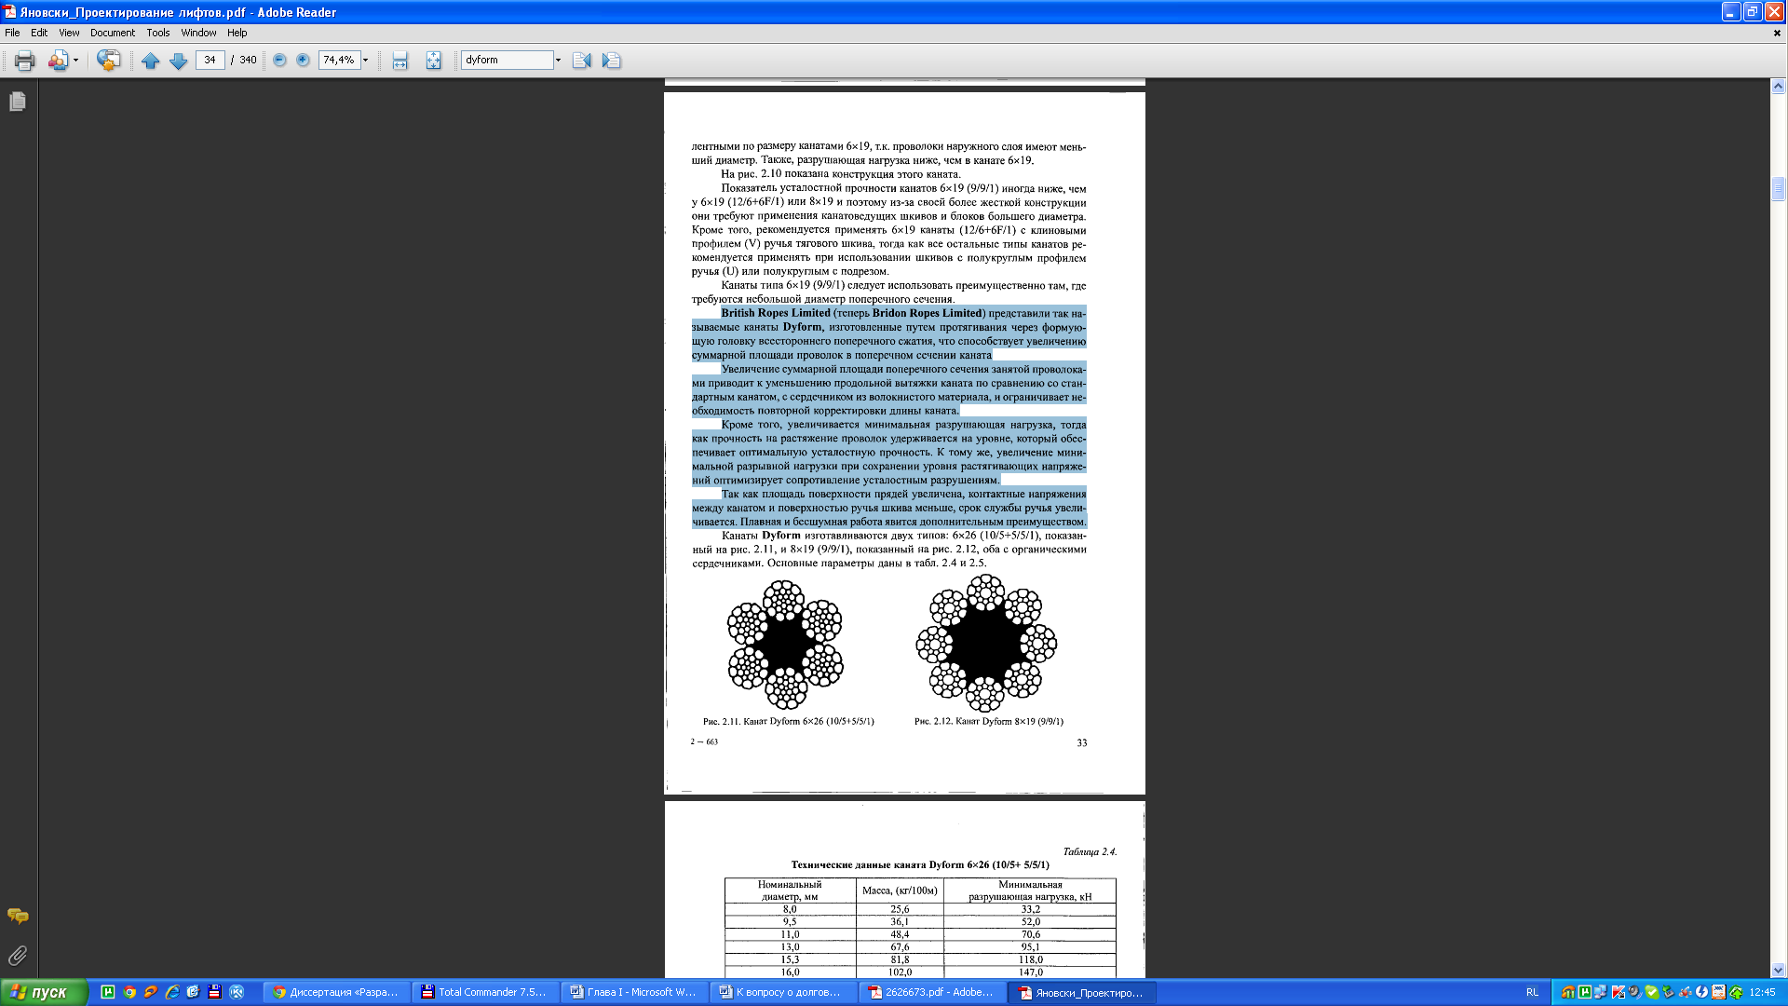Go to next page with down arrow

pyautogui.click(x=178, y=61)
